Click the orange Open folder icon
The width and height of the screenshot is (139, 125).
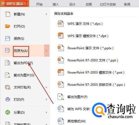[8, 26]
